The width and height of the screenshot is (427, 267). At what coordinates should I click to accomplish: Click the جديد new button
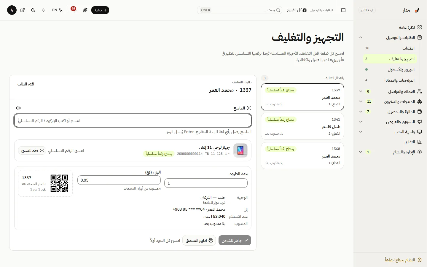(100, 10)
